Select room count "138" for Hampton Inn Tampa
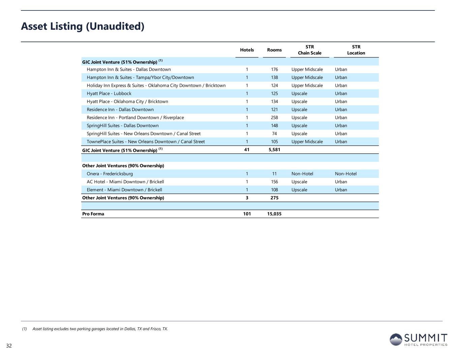 coord(274,78)
